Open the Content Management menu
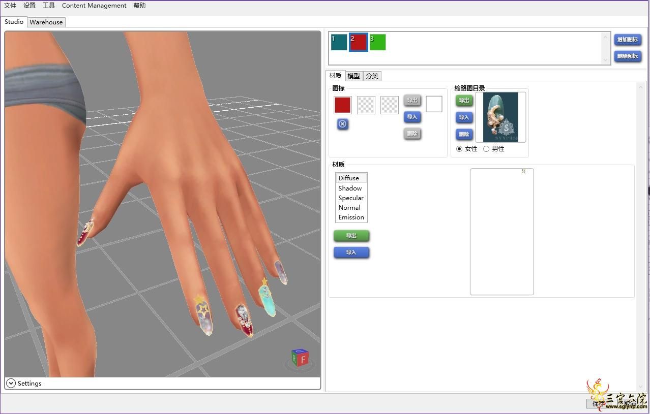Screen dimensions: 650x414 click(94, 6)
